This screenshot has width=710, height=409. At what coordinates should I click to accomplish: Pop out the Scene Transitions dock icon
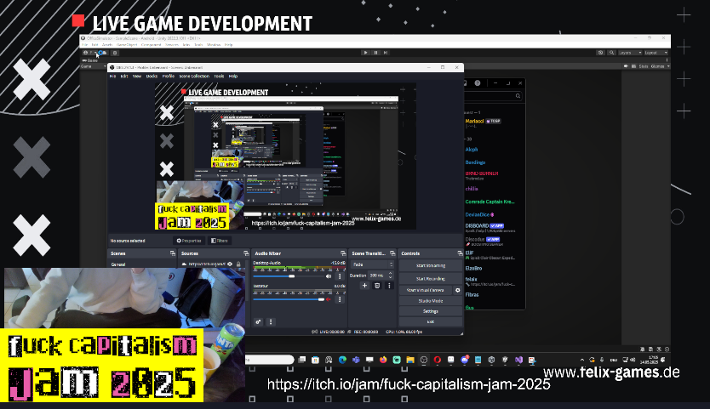click(392, 253)
